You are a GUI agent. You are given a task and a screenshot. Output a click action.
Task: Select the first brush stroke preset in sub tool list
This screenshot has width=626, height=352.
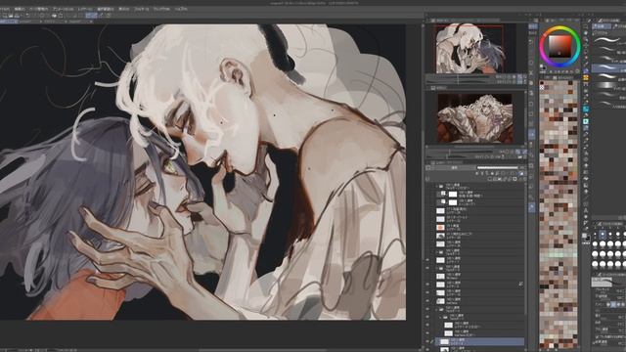pos(608,40)
